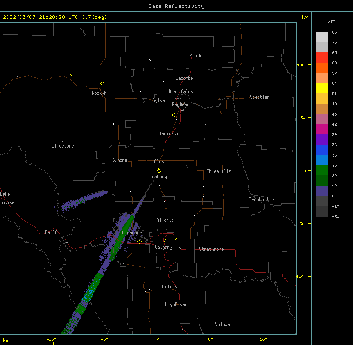Click the Cochrane city label
This screenshot has width=353, height=345.
[132, 233]
